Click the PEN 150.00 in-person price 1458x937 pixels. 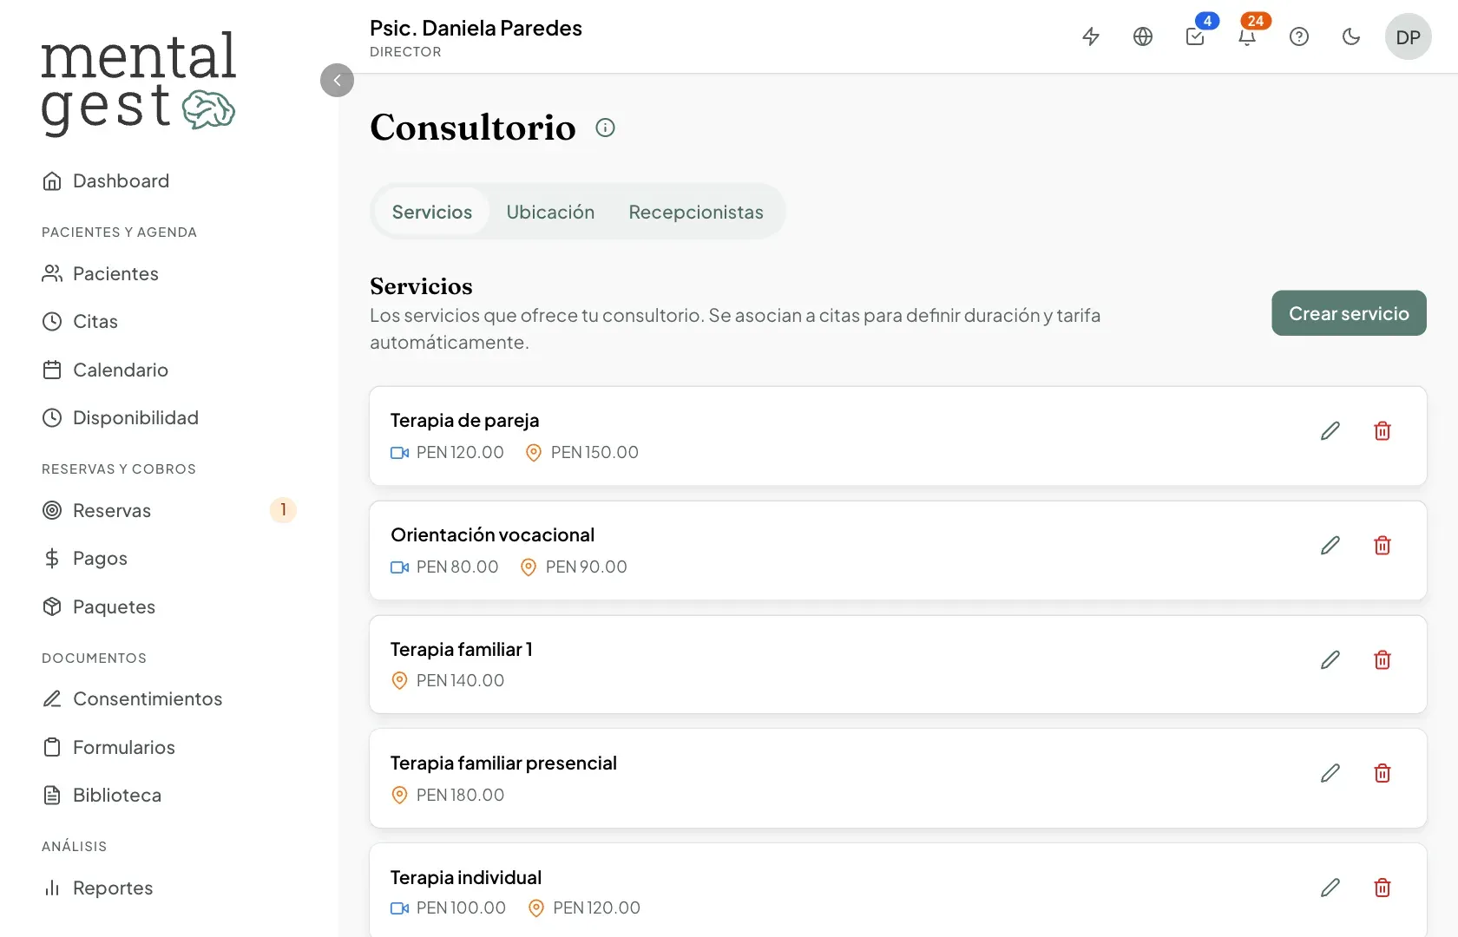tap(594, 452)
